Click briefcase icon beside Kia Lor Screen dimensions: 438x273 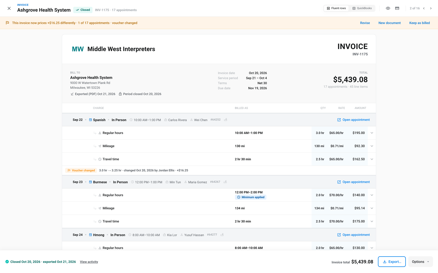[x=165, y=235]
